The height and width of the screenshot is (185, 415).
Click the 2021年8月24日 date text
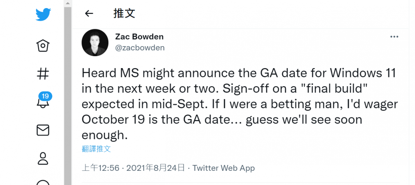point(155,168)
